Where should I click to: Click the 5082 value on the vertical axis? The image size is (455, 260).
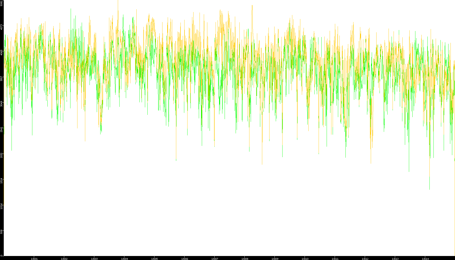2,3
